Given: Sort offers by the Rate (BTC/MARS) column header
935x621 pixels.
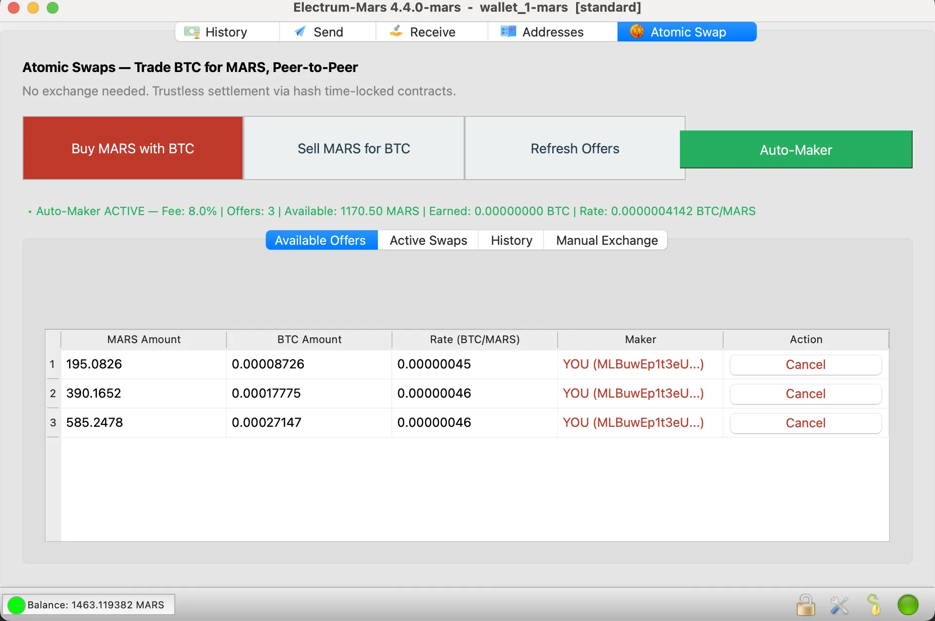Looking at the screenshot, I should click(474, 339).
